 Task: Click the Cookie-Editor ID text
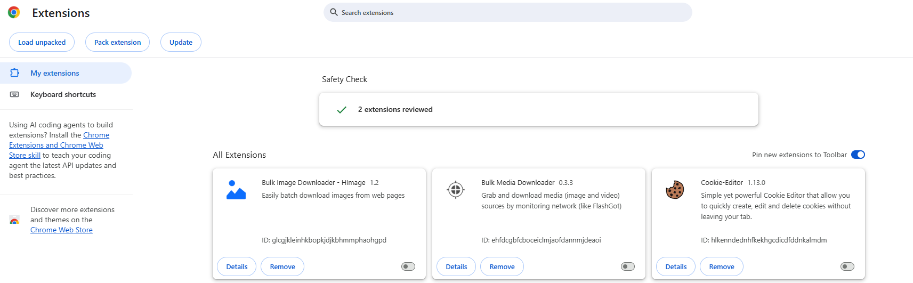click(764, 240)
